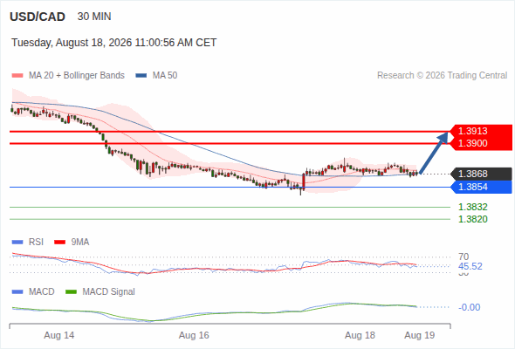Click the 1.3820 green support label
Viewport: 515px width, 349px height.
coord(472,219)
